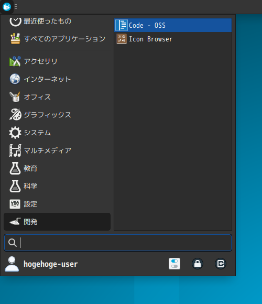Select the 最近使ったもの category
The width and height of the screenshot is (262, 304).
(57, 21)
